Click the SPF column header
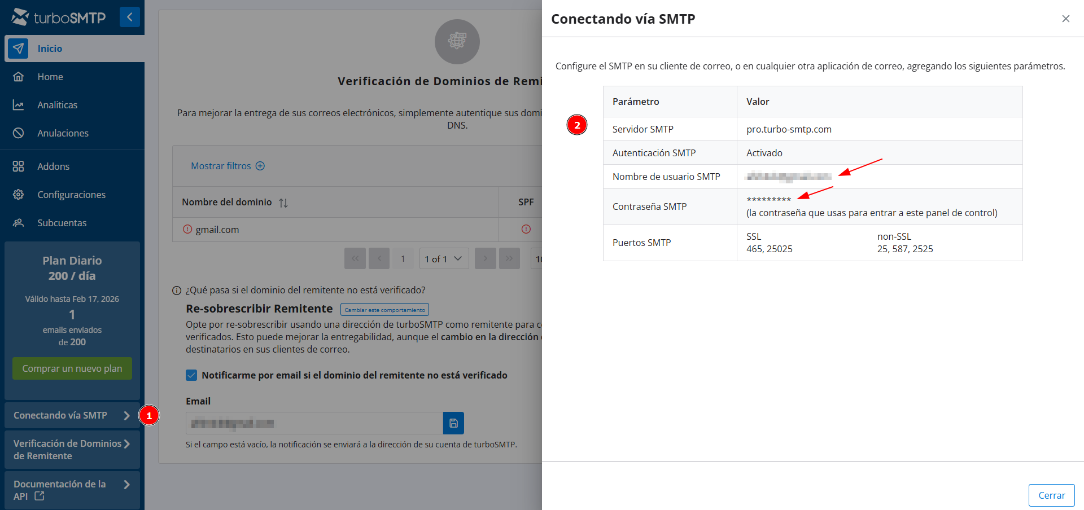1084x510 pixels. (x=526, y=202)
